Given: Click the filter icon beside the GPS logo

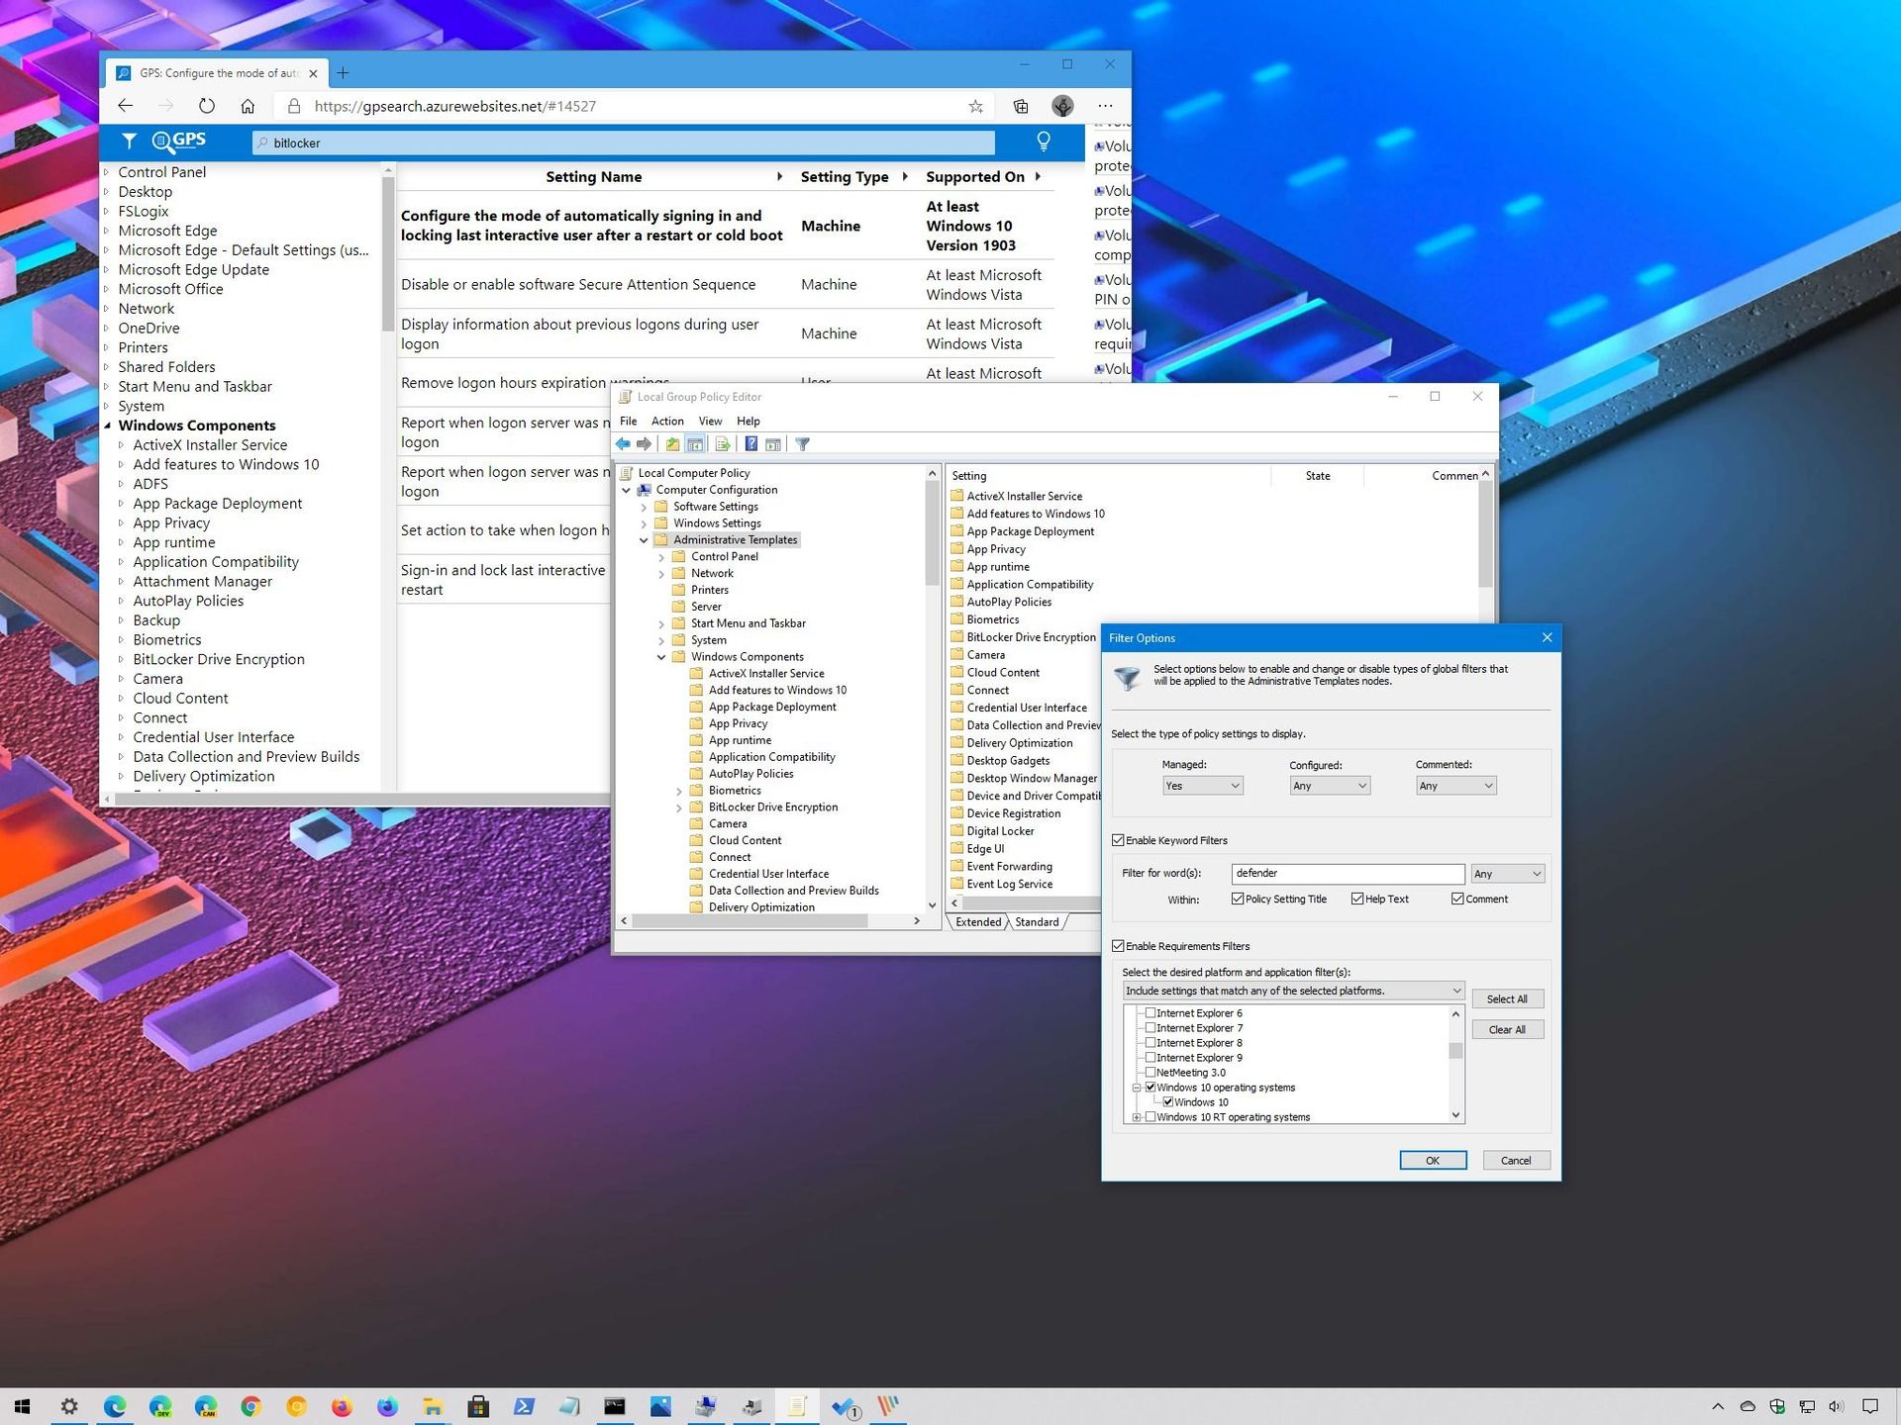Looking at the screenshot, I should (129, 142).
